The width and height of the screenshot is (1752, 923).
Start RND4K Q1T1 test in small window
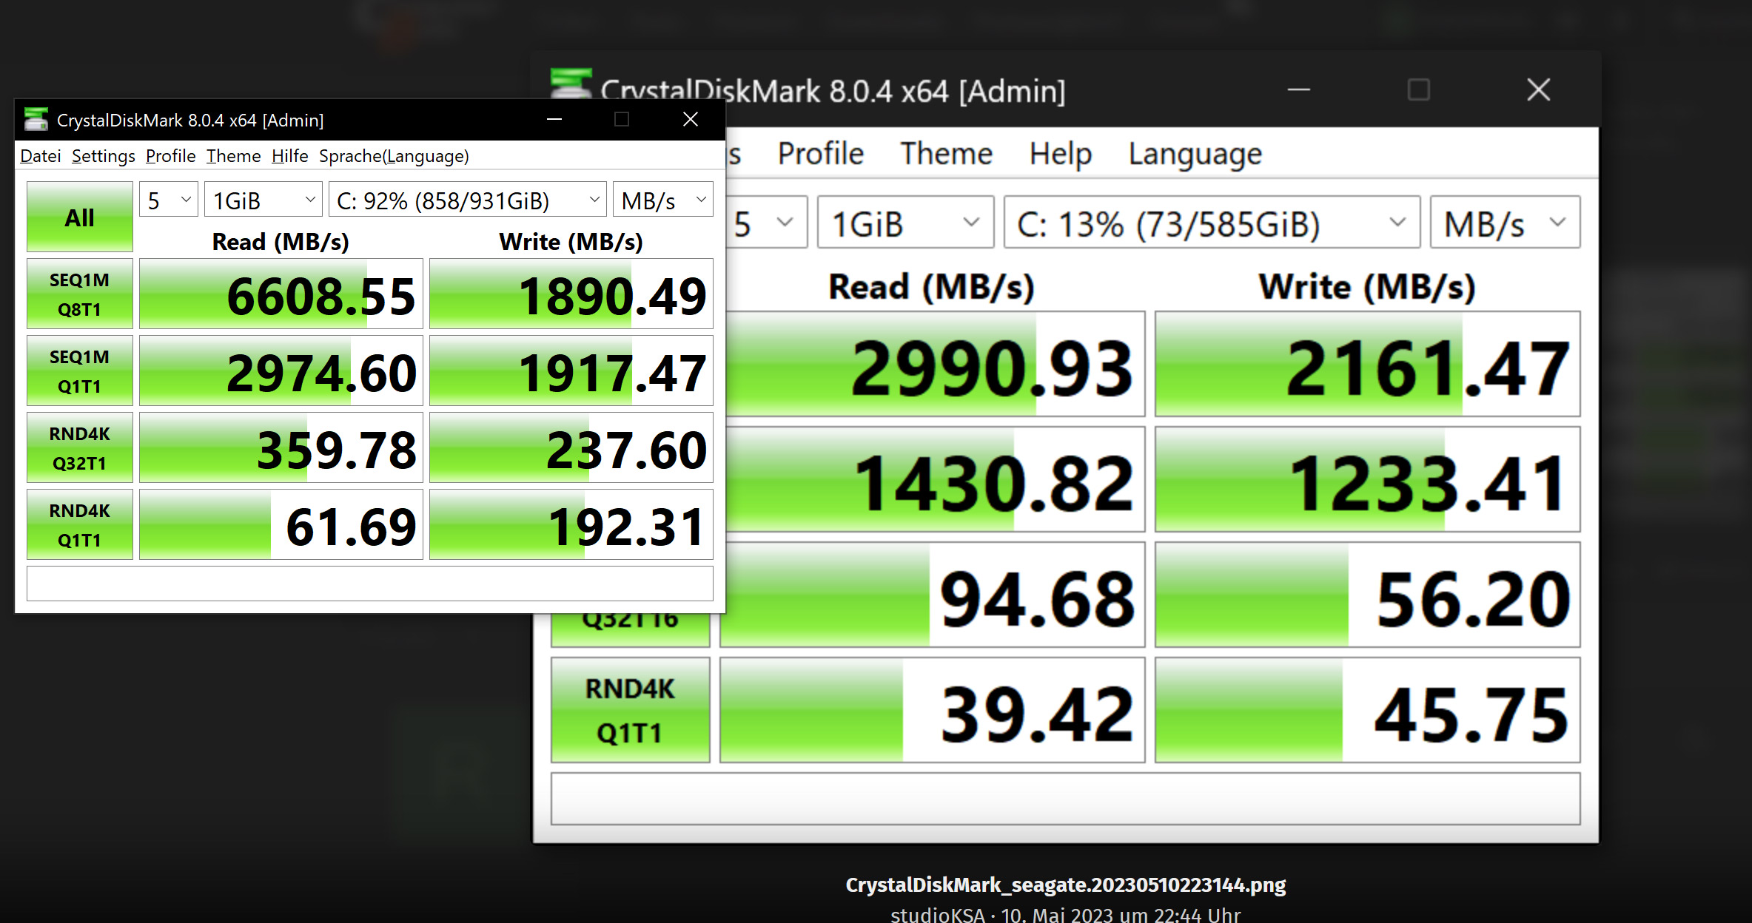coord(80,525)
